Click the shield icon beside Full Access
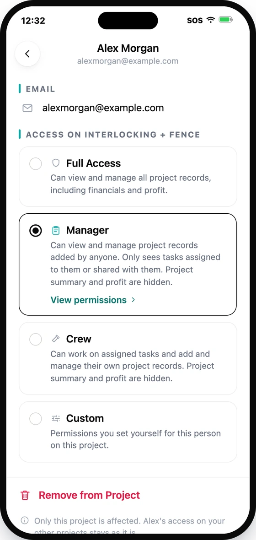This screenshot has height=540, width=256. coord(56,163)
